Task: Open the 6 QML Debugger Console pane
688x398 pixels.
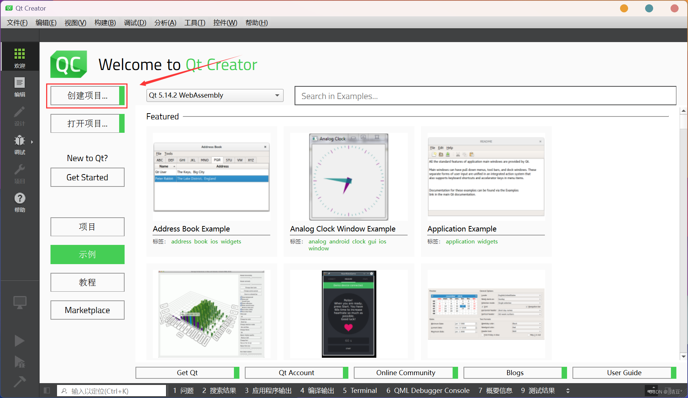Action: tap(428, 391)
